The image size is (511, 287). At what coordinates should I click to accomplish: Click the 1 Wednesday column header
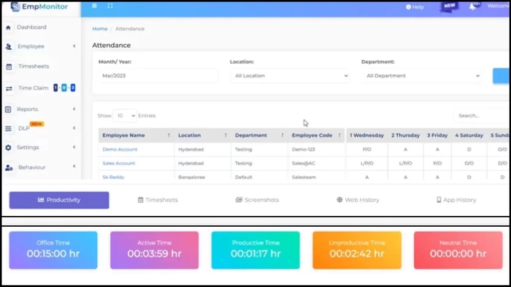(367, 136)
